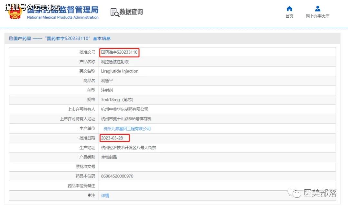Click the 基本信息 panel title
The height and width of the screenshot is (208, 348).
tap(101, 39)
